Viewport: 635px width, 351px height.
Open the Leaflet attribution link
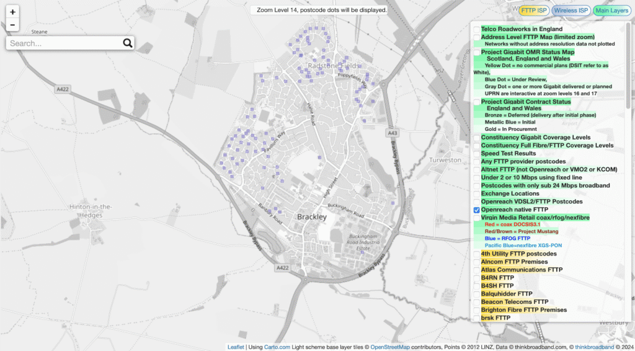click(236, 347)
